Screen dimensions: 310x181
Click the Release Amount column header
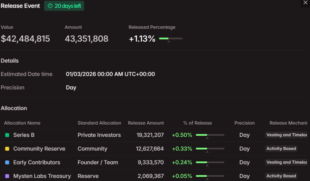146,123
